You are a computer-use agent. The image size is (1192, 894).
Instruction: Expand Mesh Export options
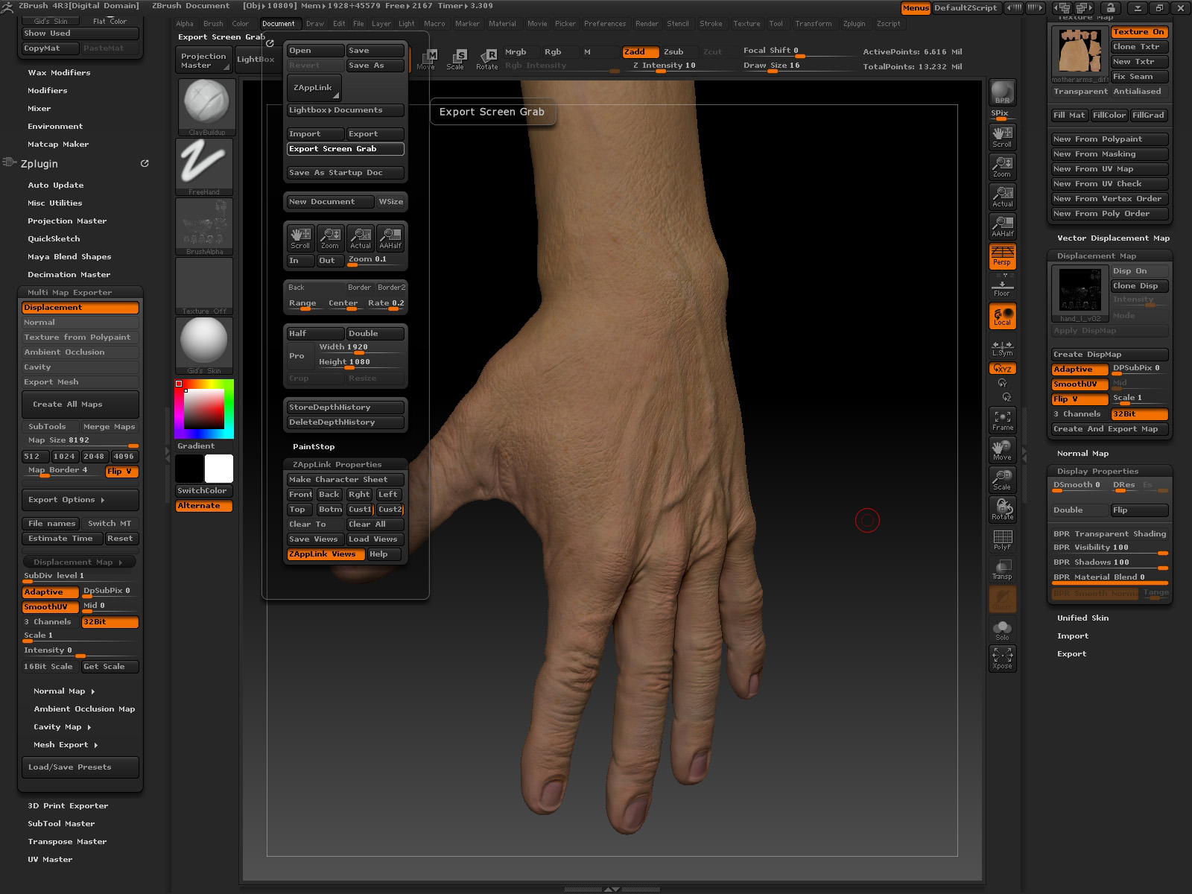(x=66, y=745)
